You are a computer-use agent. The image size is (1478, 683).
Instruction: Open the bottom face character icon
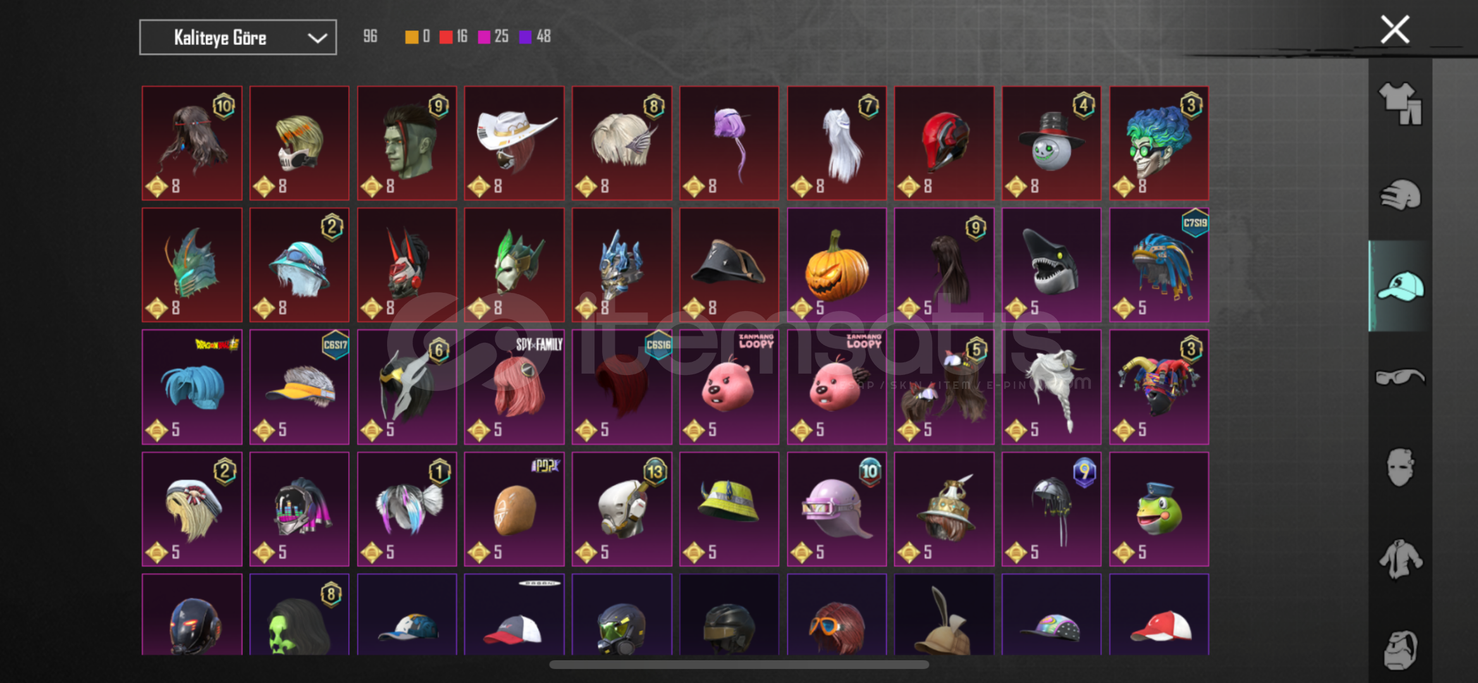pyautogui.click(x=1400, y=650)
